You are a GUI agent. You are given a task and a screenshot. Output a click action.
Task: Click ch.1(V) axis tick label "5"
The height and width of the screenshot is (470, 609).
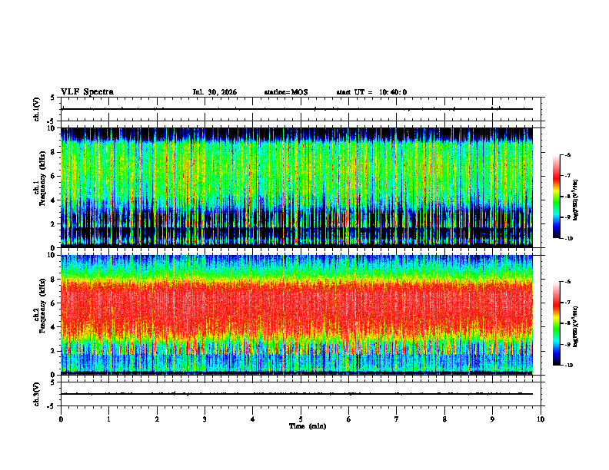pyautogui.click(x=53, y=98)
